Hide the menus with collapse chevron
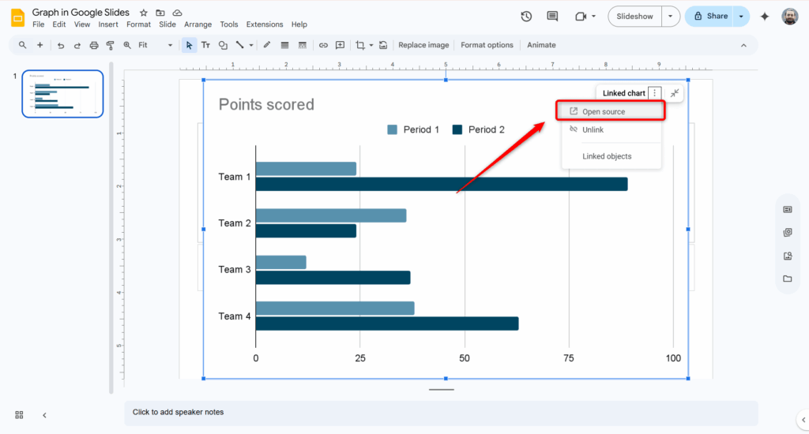This screenshot has width=809, height=434. pyautogui.click(x=743, y=45)
